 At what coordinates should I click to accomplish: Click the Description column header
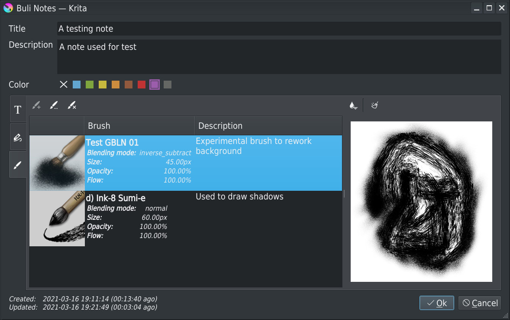coord(268,126)
